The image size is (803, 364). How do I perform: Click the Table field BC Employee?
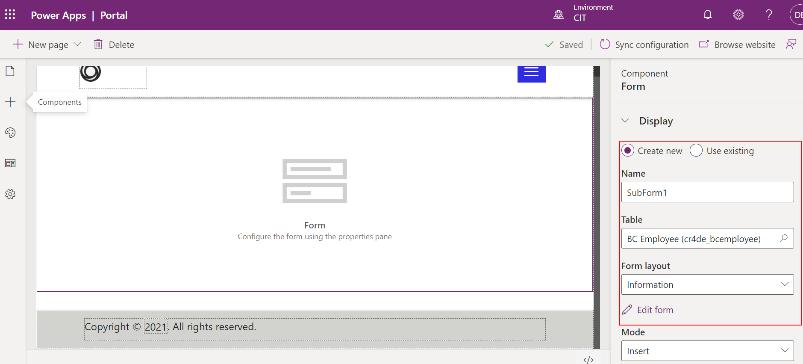click(708, 238)
